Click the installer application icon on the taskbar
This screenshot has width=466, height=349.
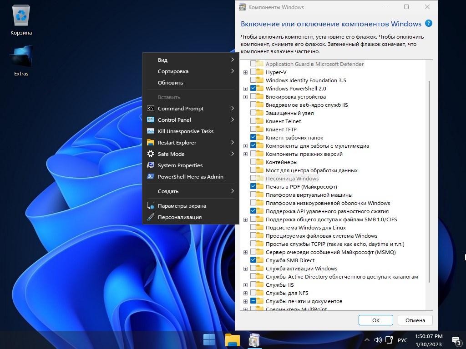click(254, 339)
